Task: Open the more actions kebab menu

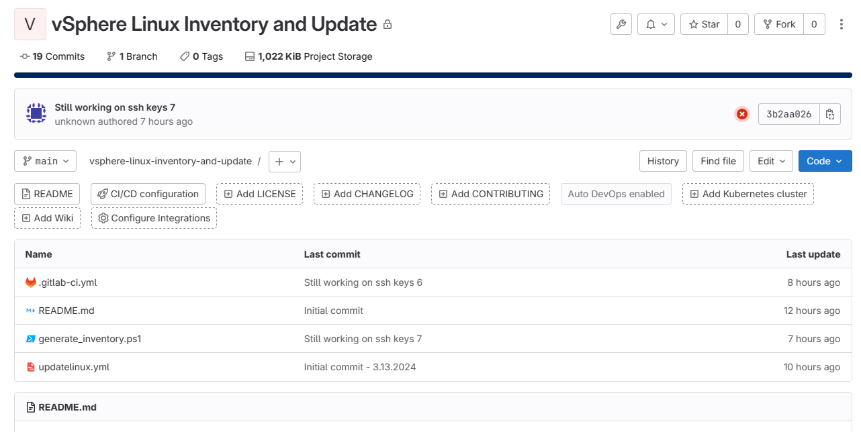Action: [842, 24]
